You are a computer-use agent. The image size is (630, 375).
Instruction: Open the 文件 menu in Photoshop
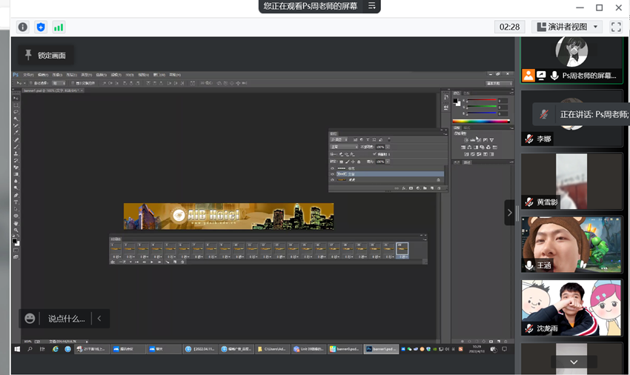pos(27,75)
